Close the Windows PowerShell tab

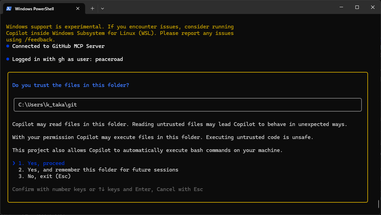click(x=78, y=9)
